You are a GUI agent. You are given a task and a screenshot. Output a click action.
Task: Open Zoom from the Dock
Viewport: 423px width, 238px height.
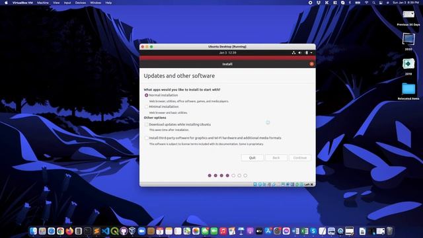click(x=141, y=231)
